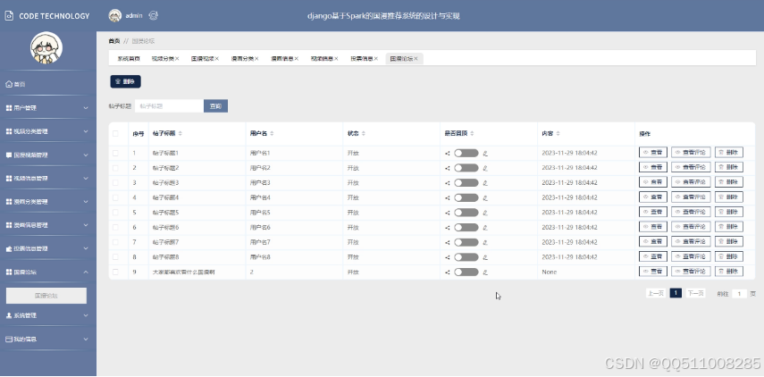Image resolution: width=764 pixels, height=377 pixels.
Task: Click the thumbs-up icon beside 投票信息管理
Action: tap(9, 249)
